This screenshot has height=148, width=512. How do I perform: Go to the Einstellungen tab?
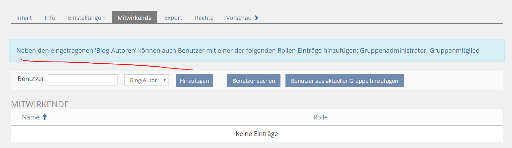[86, 18]
